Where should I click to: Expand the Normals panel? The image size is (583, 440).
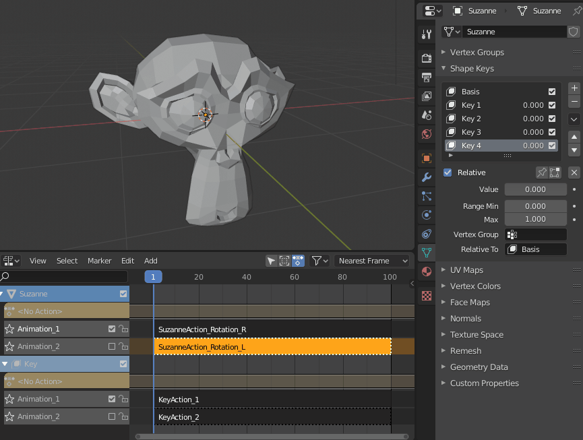pos(466,319)
